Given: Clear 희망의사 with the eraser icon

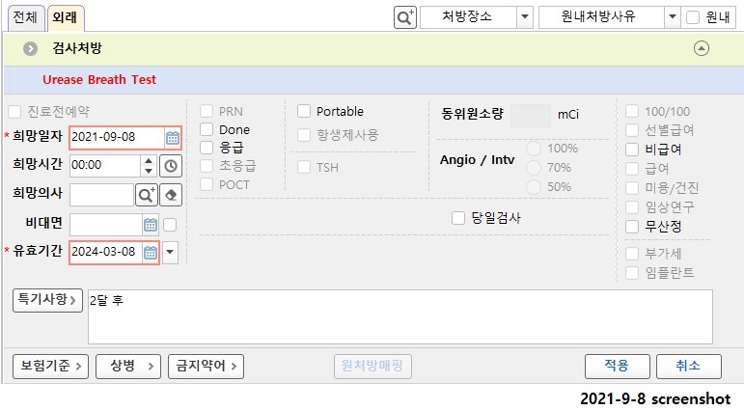Looking at the screenshot, I should pos(171,195).
